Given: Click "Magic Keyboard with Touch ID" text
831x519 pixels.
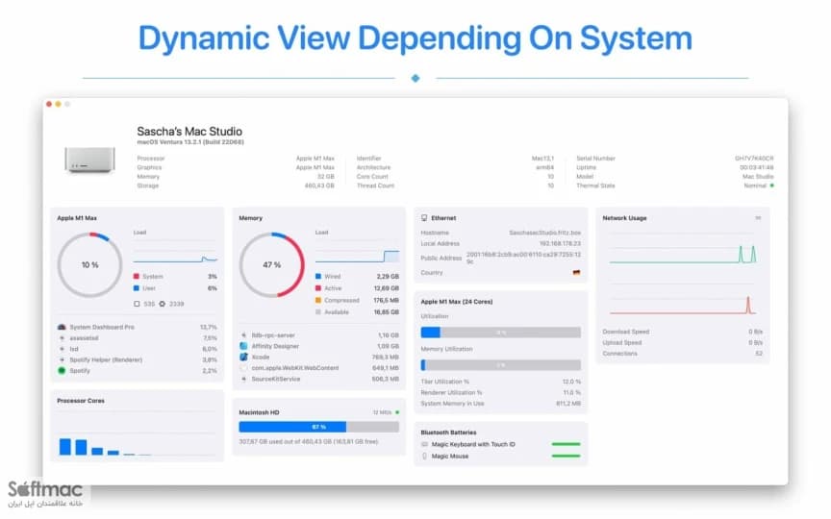Looking at the screenshot, I should (x=473, y=444).
